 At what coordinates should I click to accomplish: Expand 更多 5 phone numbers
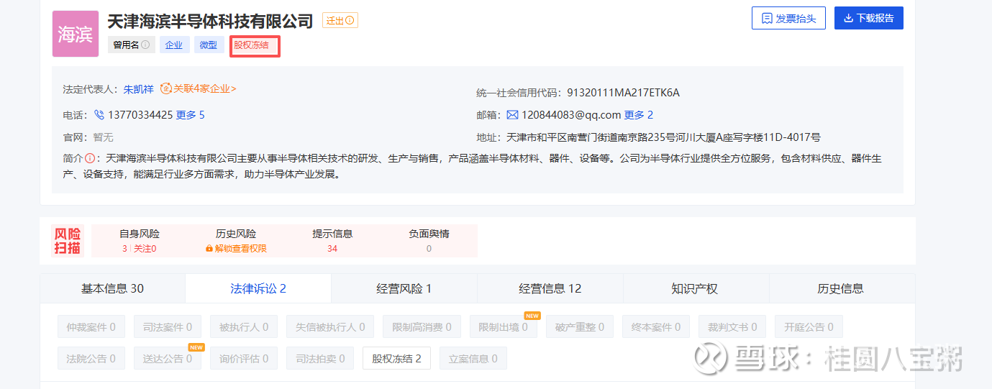tap(191, 115)
